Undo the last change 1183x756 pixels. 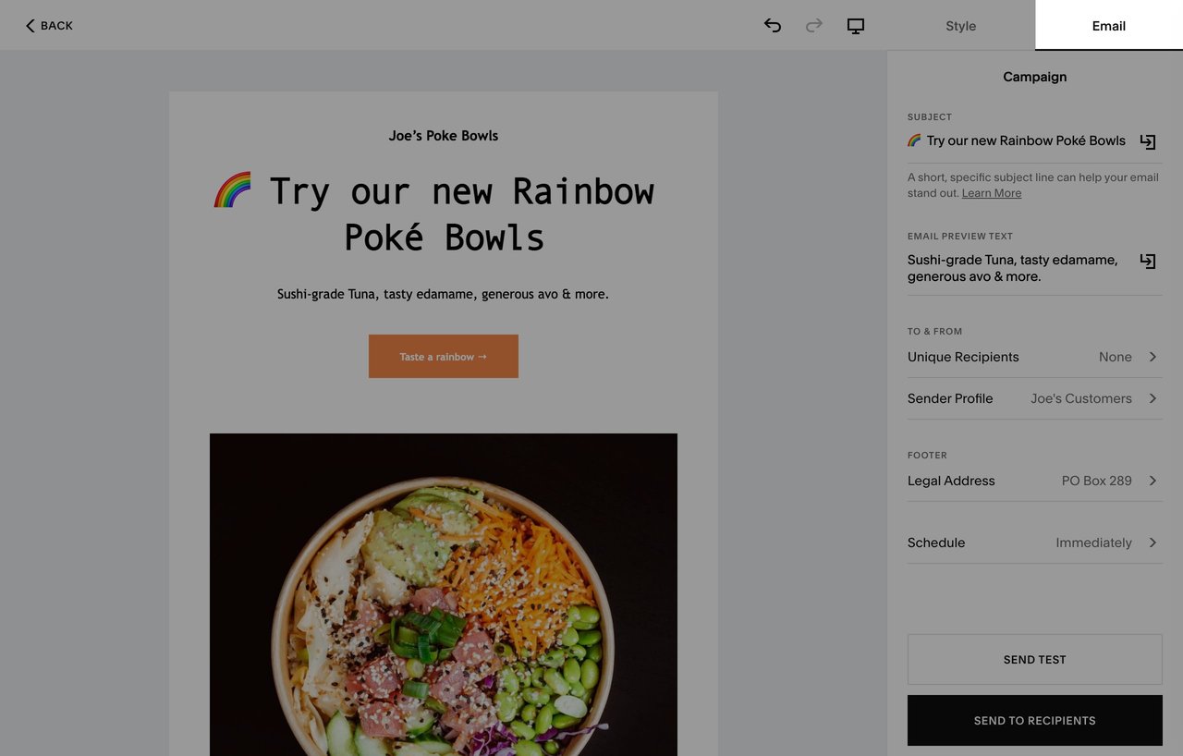(x=773, y=26)
